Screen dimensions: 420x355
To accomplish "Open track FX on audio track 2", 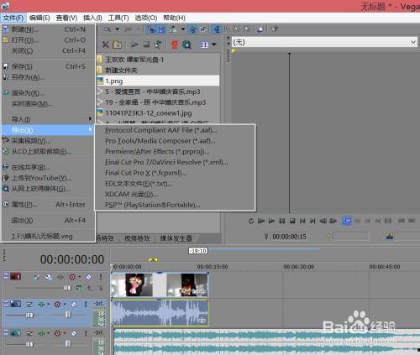I will (41, 305).
